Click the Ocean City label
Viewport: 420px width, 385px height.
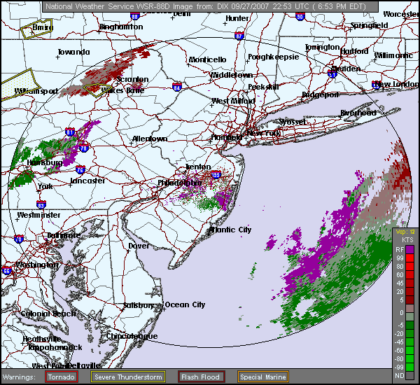185,305
